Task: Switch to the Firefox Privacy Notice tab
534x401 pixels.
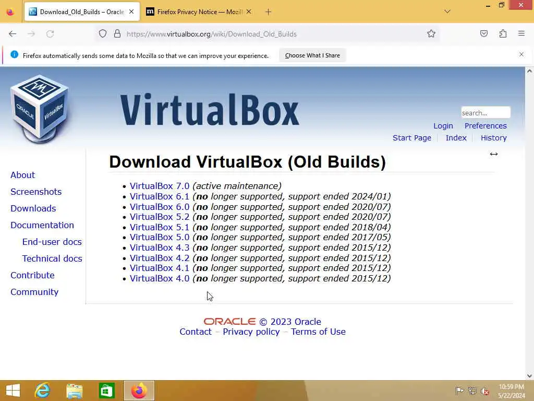Action: [x=199, y=12]
